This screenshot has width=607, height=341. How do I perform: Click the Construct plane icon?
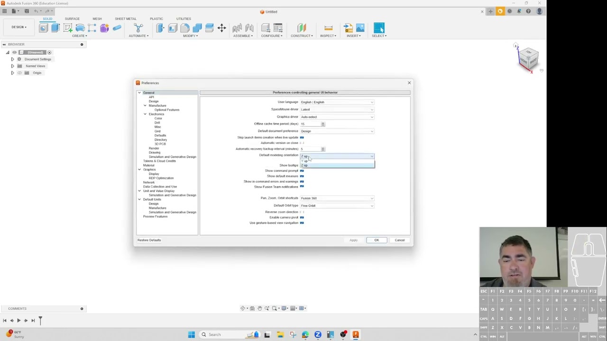302,28
